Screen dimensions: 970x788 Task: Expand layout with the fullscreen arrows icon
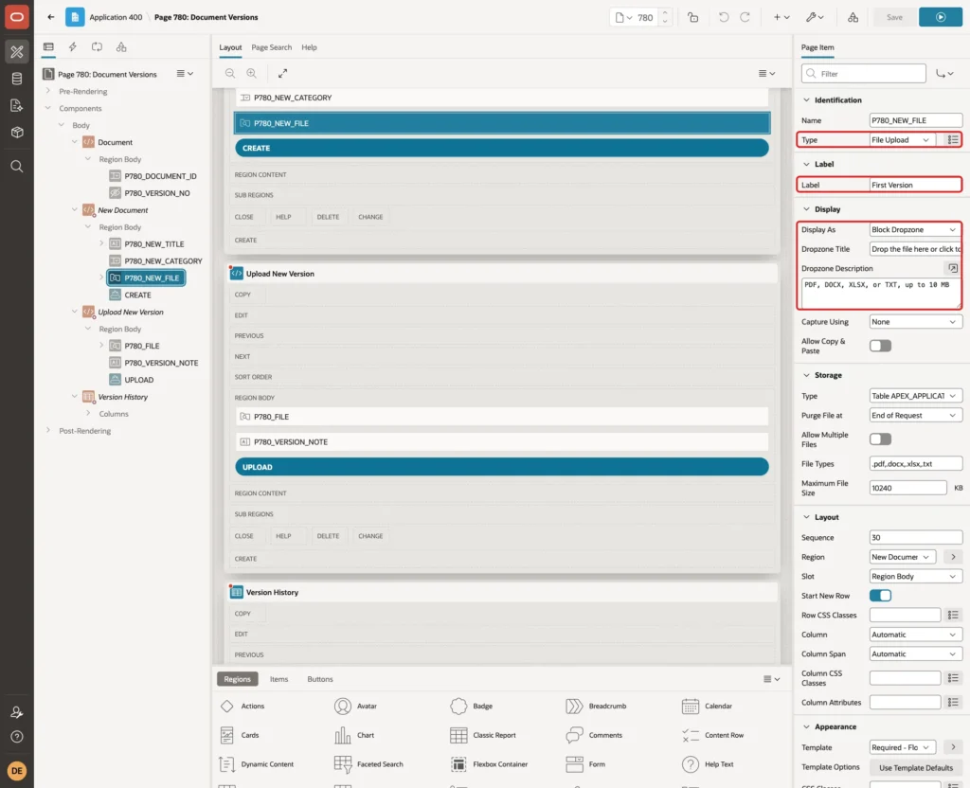pos(282,73)
